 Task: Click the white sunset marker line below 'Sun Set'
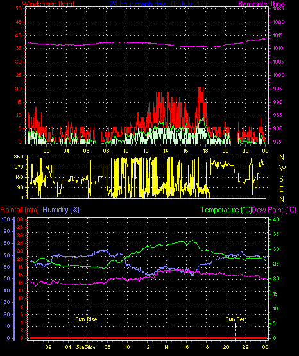tap(235, 326)
